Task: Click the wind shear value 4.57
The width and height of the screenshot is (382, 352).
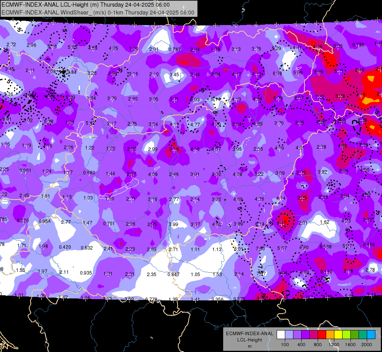Action: pos(216,149)
